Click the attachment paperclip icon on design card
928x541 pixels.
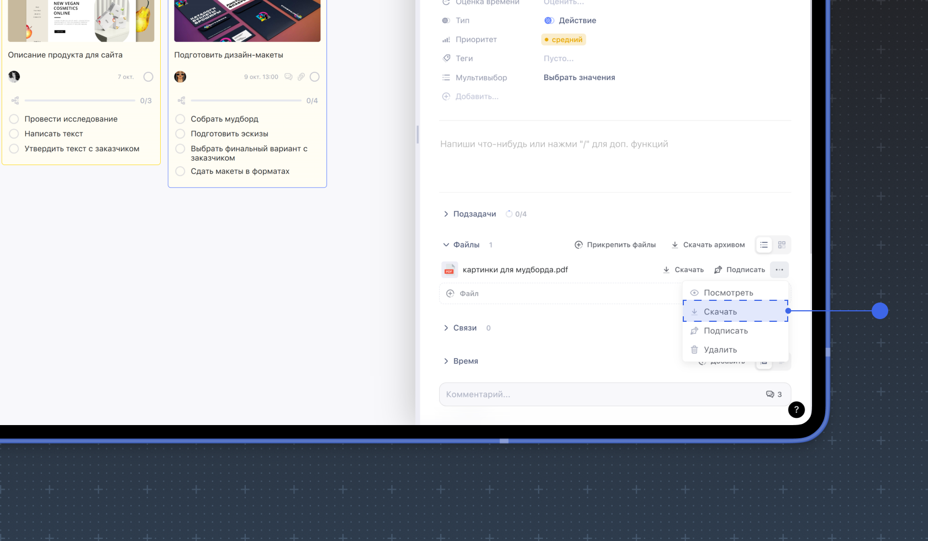(301, 77)
